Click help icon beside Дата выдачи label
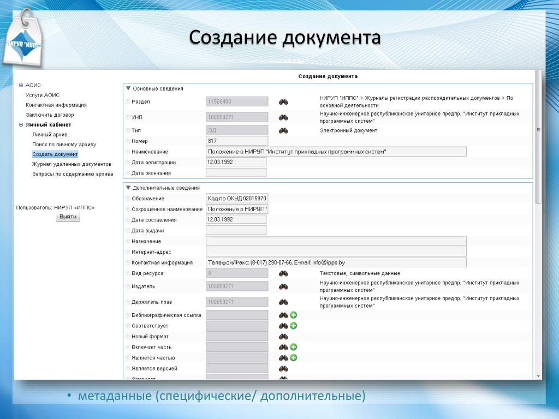The image size is (559, 419). tap(128, 231)
